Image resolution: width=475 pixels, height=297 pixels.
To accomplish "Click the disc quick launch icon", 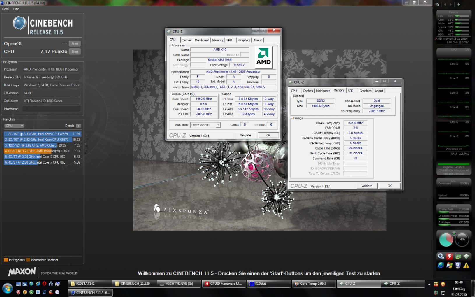I will [x=57, y=292].
